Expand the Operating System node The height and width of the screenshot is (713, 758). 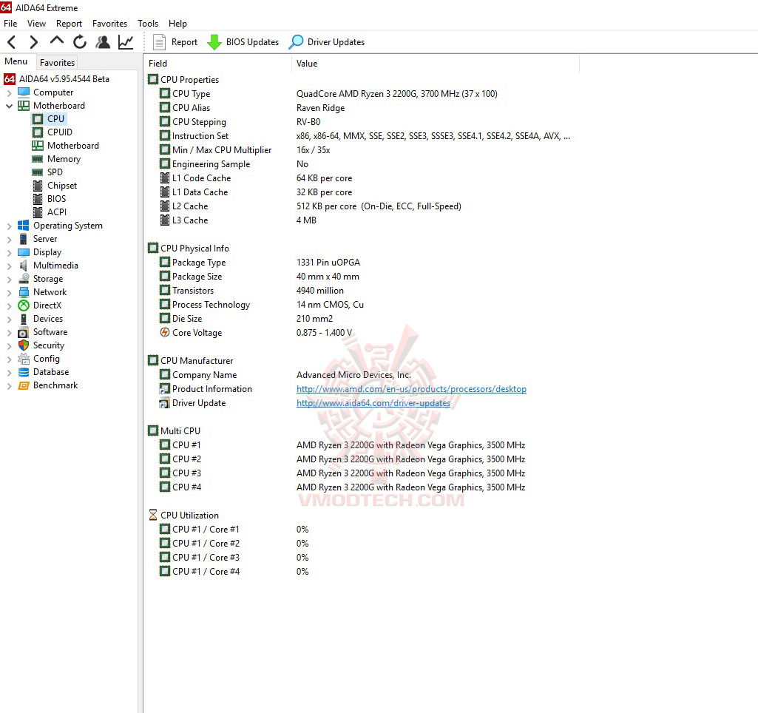(9, 226)
